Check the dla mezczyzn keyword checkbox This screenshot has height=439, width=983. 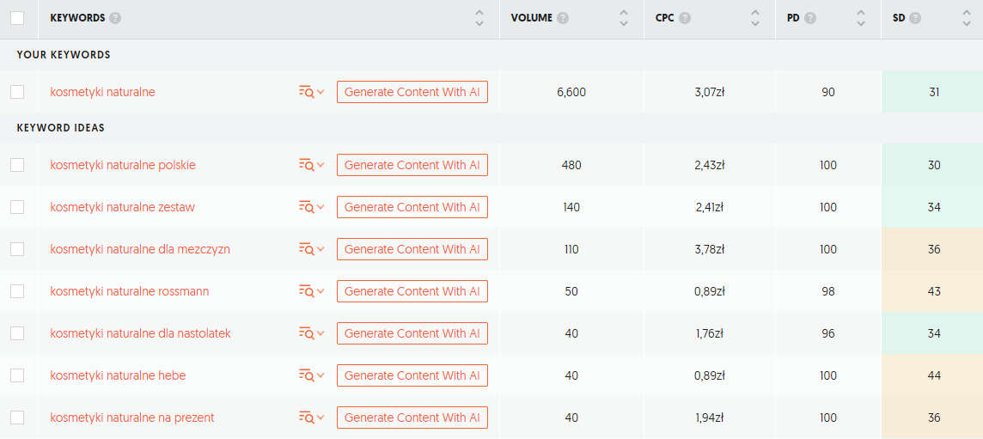(x=17, y=250)
